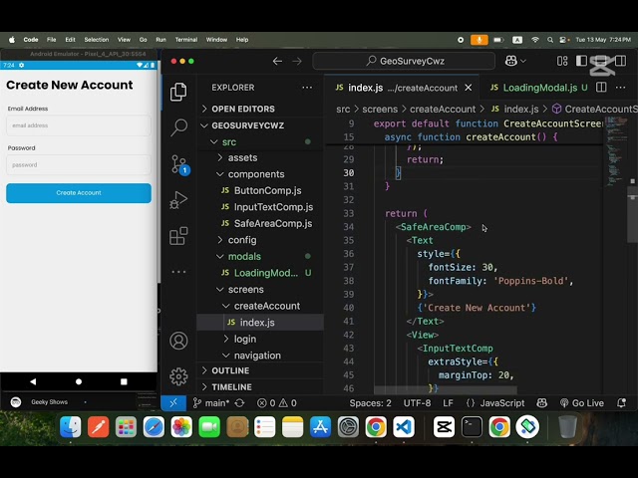Image resolution: width=638 pixels, height=478 pixels.
Task: Open Source Control view with badge
Action: [179, 165]
